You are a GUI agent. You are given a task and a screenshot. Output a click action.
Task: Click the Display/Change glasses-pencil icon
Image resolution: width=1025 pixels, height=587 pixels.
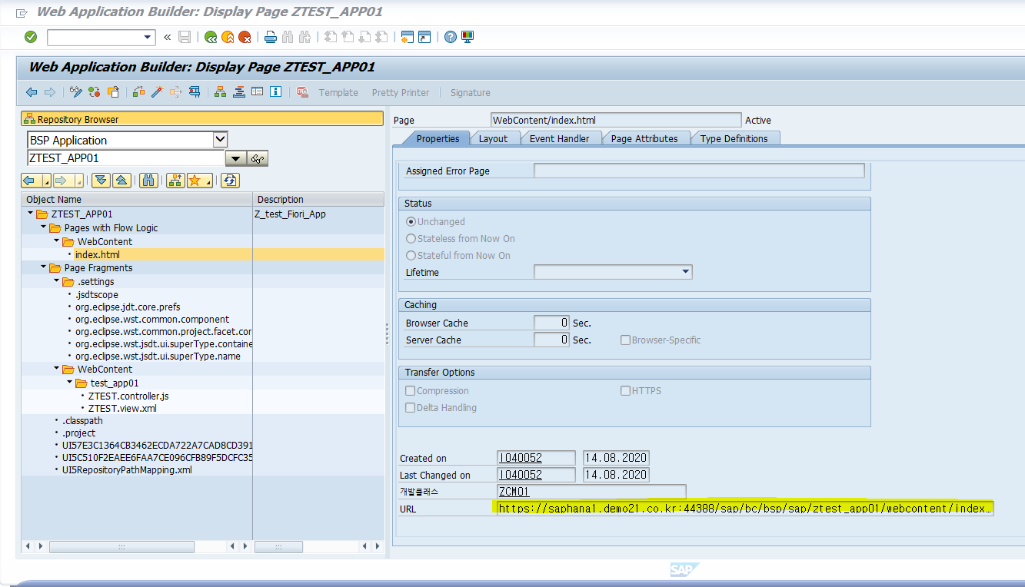[x=76, y=92]
